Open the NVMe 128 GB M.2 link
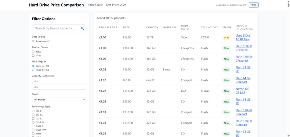The width and height of the screenshot is (290, 137). [243, 91]
